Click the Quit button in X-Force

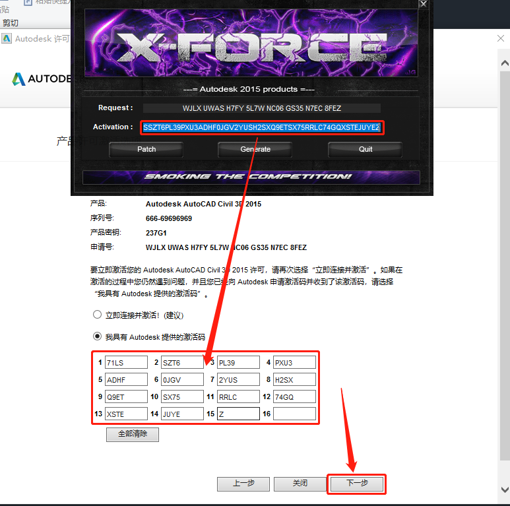pos(366,150)
